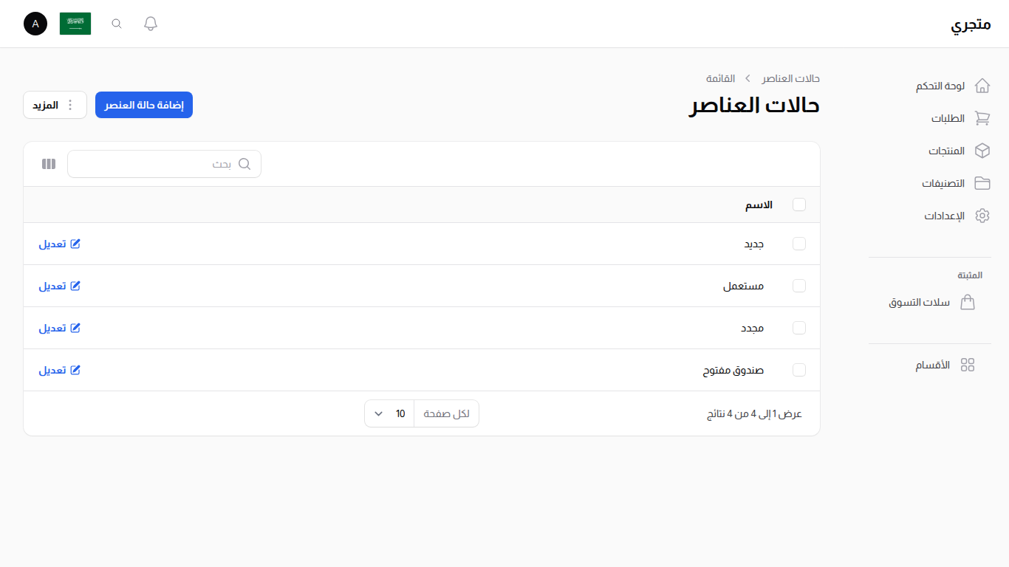Toggle the select-all checkbox in table header
1009x567 pixels.
799,205
